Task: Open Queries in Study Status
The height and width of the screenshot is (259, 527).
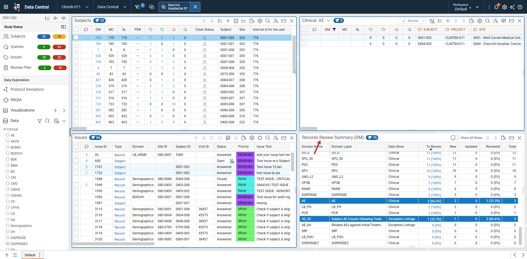Action: click(x=17, y=47)
